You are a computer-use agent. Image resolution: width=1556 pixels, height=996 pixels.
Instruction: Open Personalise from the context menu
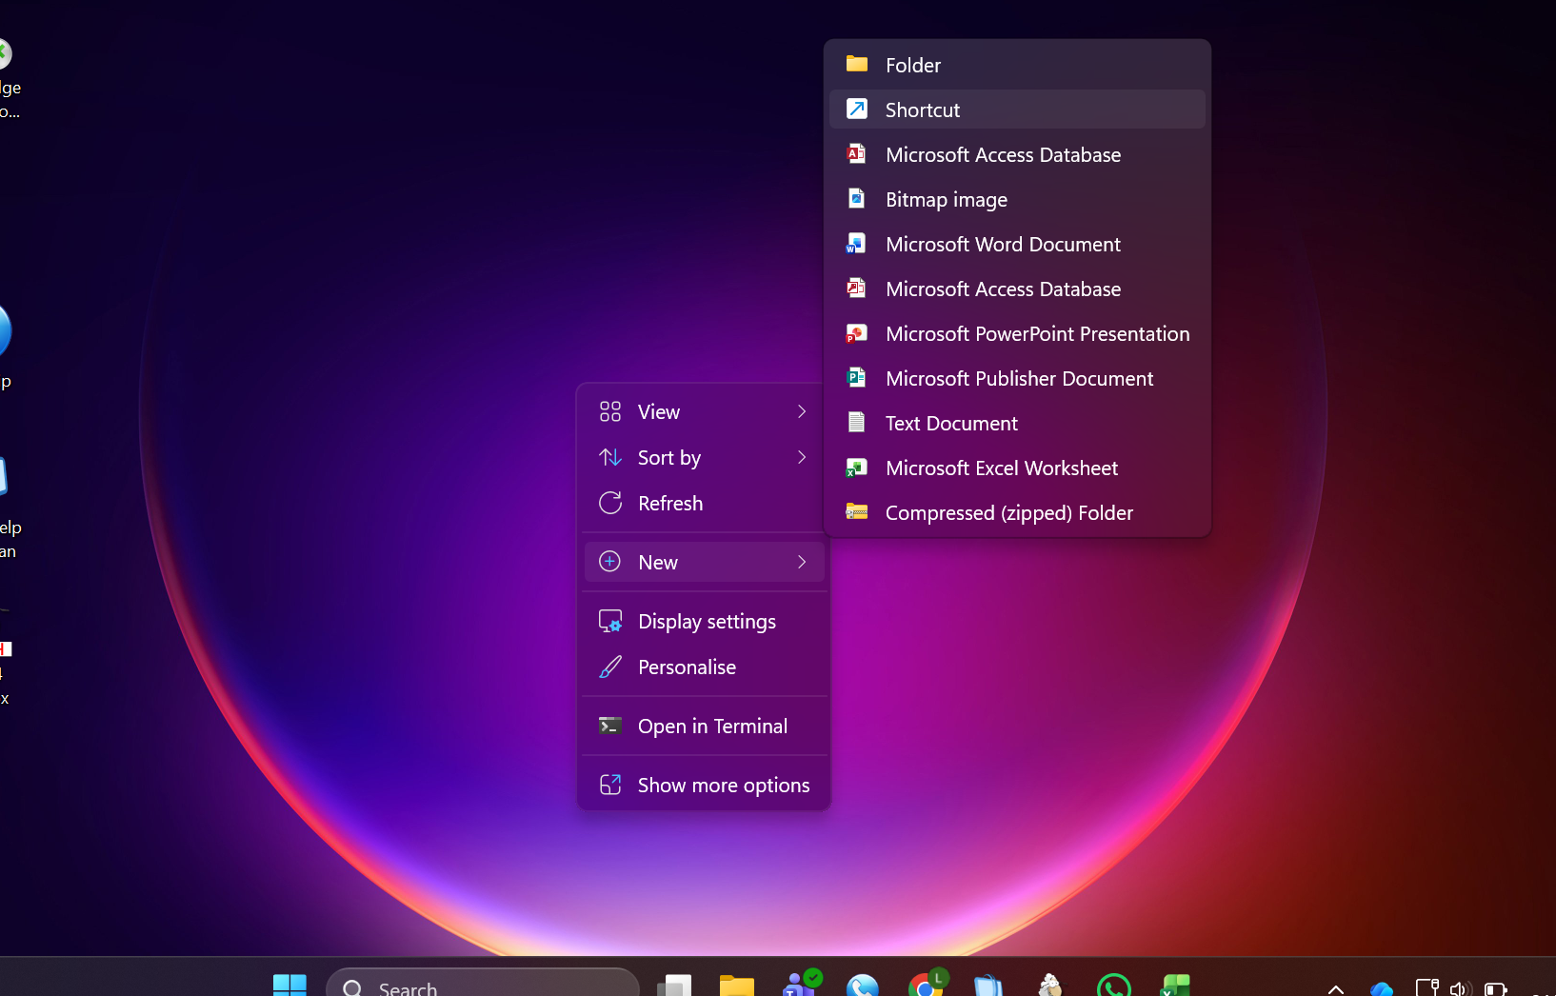(x=686, y=667)
